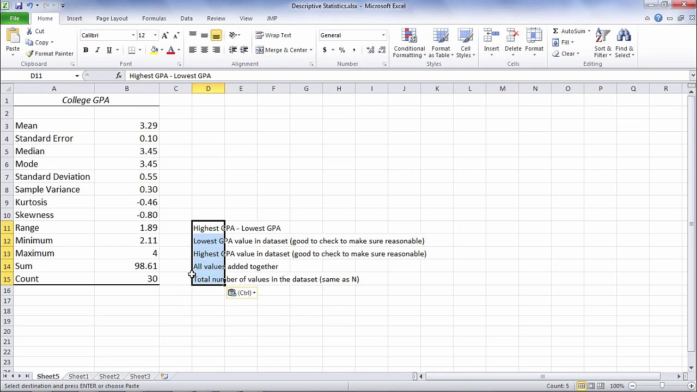Toggle Align Text Left
The width and height of the screenshot is (697, 392).
[192, 50]
